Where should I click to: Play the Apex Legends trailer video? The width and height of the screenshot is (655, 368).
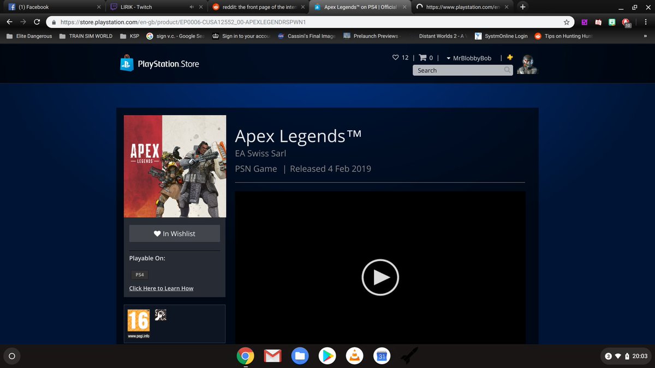[380, 277]
